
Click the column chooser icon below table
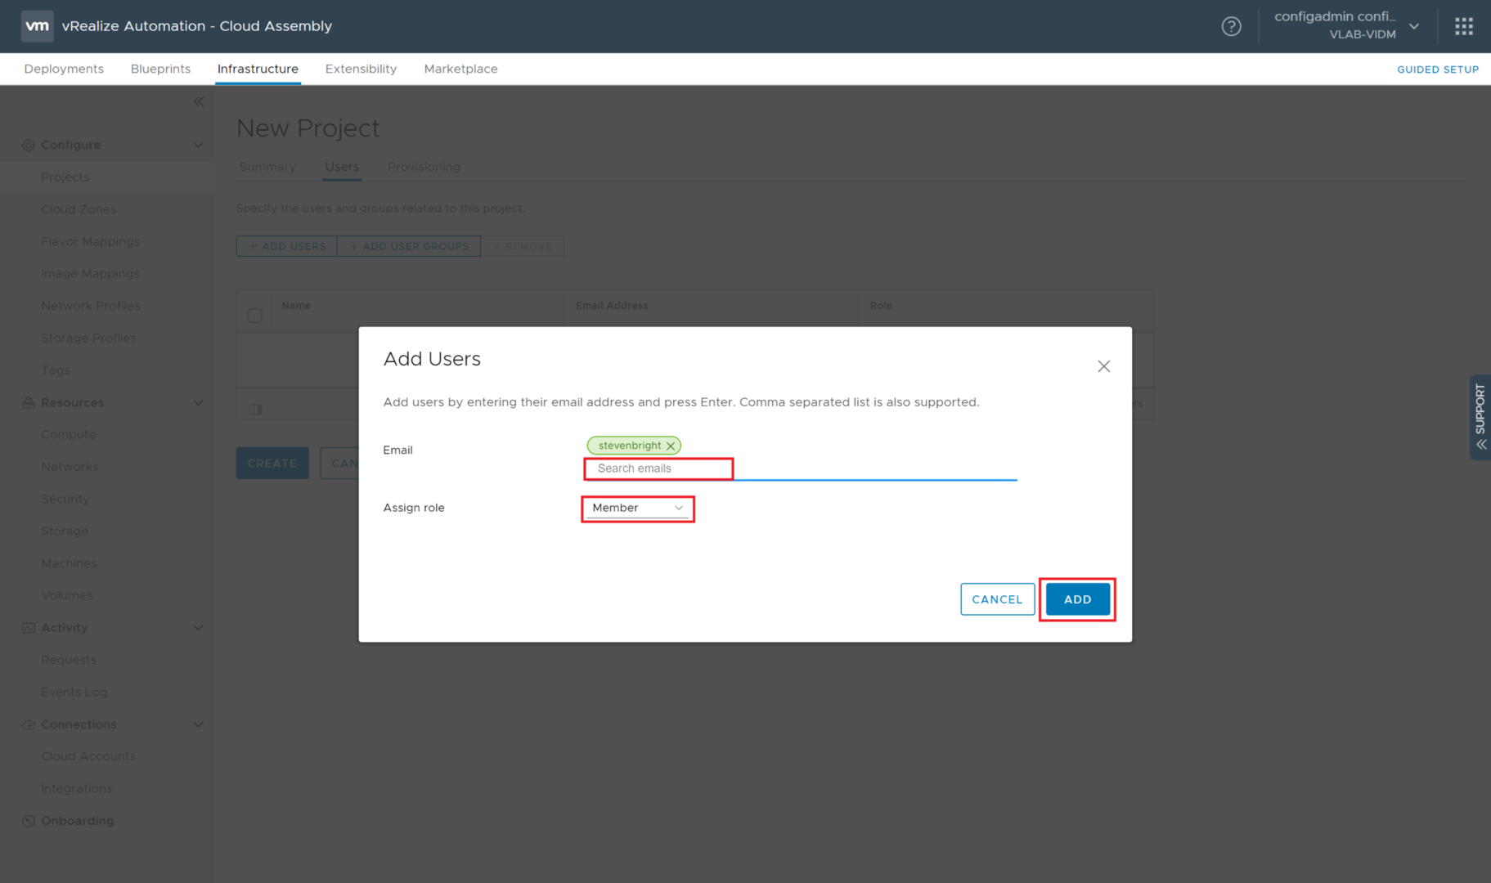pos(255,409)
